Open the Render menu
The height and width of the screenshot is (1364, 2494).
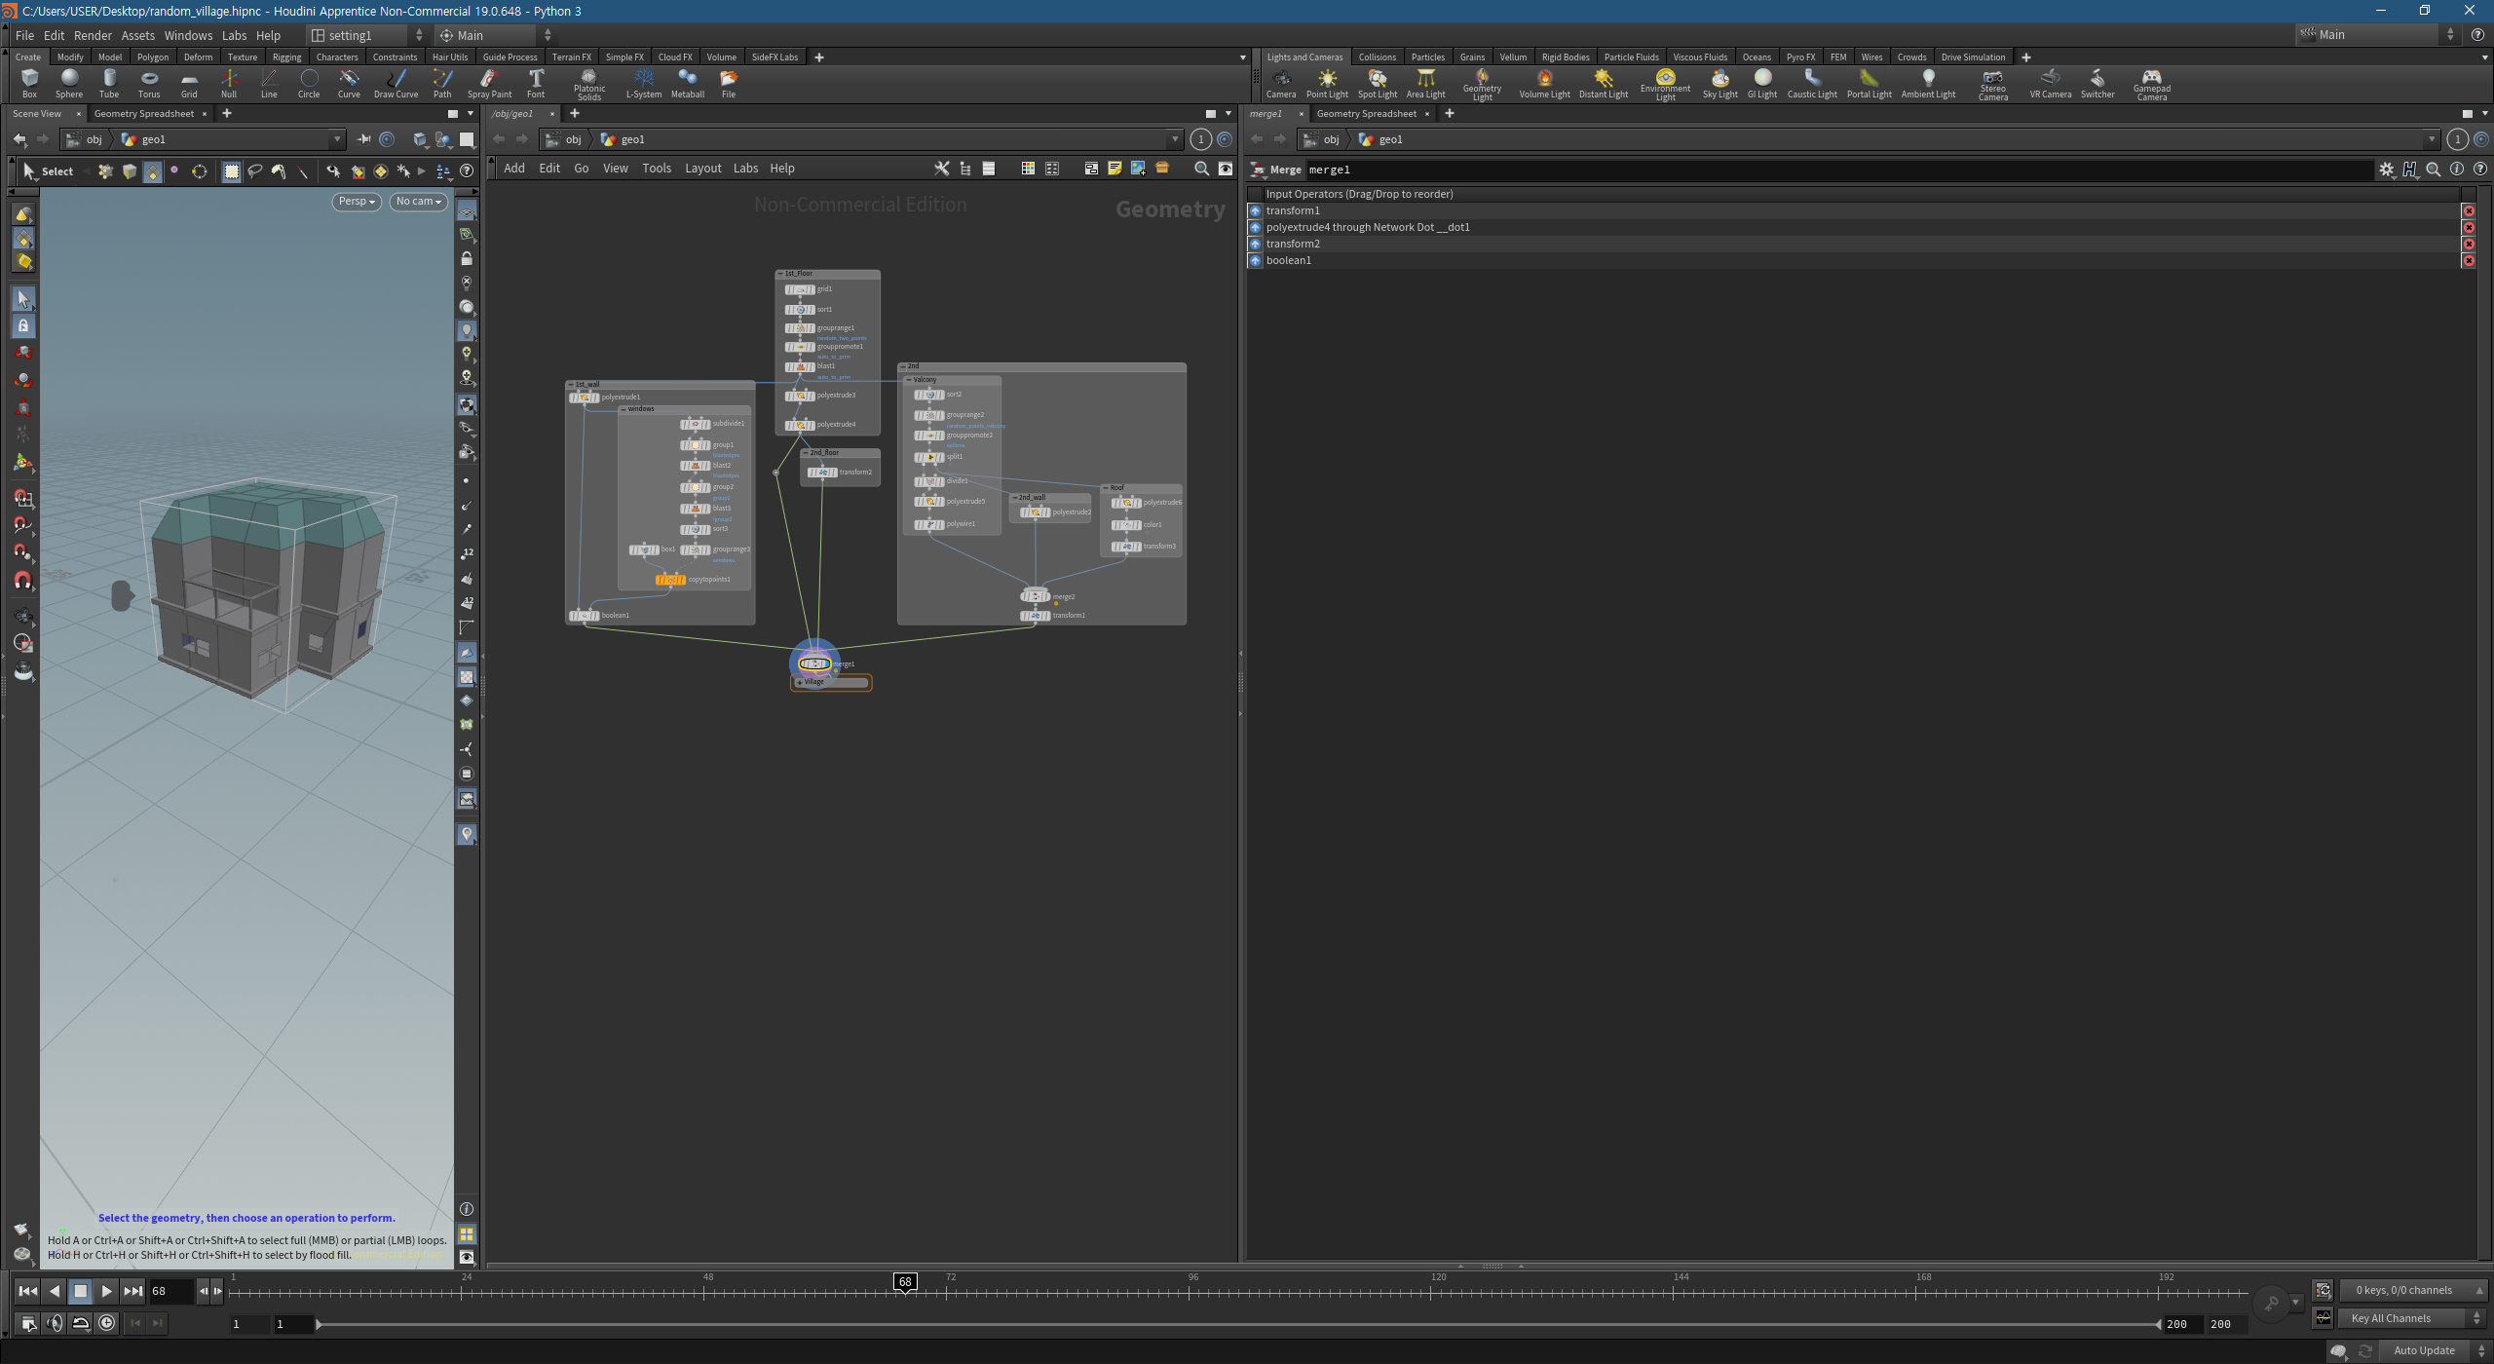93,35
